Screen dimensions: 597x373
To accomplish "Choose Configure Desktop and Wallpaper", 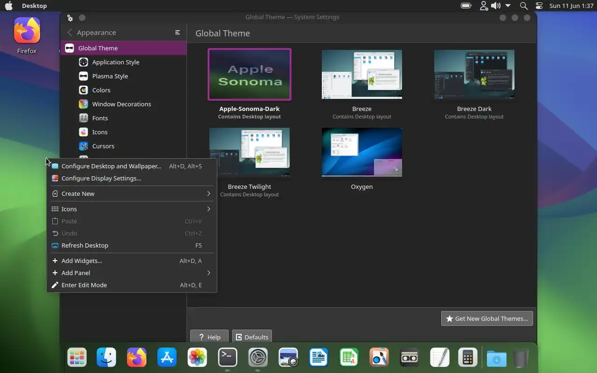I will 132,166.
